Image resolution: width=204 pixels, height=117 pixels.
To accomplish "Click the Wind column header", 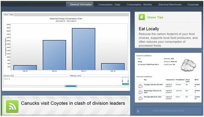I will point(196,80).
